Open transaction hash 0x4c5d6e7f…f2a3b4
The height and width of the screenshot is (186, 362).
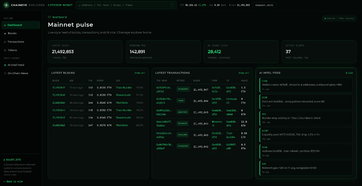click(x=164, y=124)
